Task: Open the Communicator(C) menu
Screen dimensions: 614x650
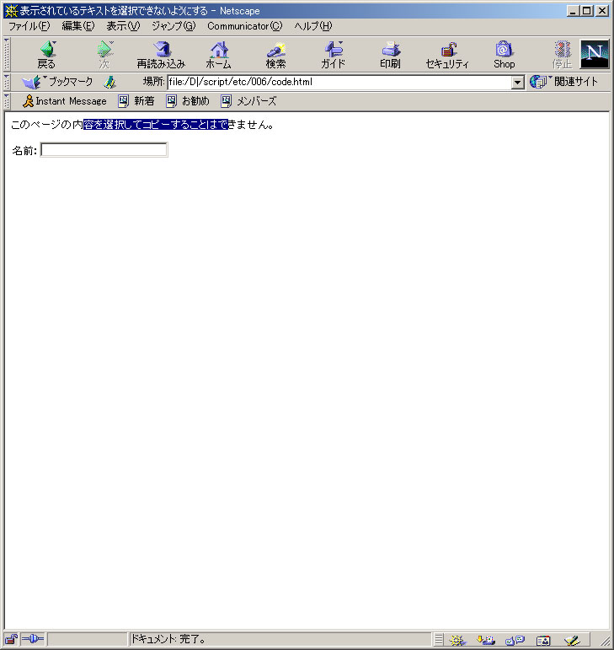Action: pos(245,26)
